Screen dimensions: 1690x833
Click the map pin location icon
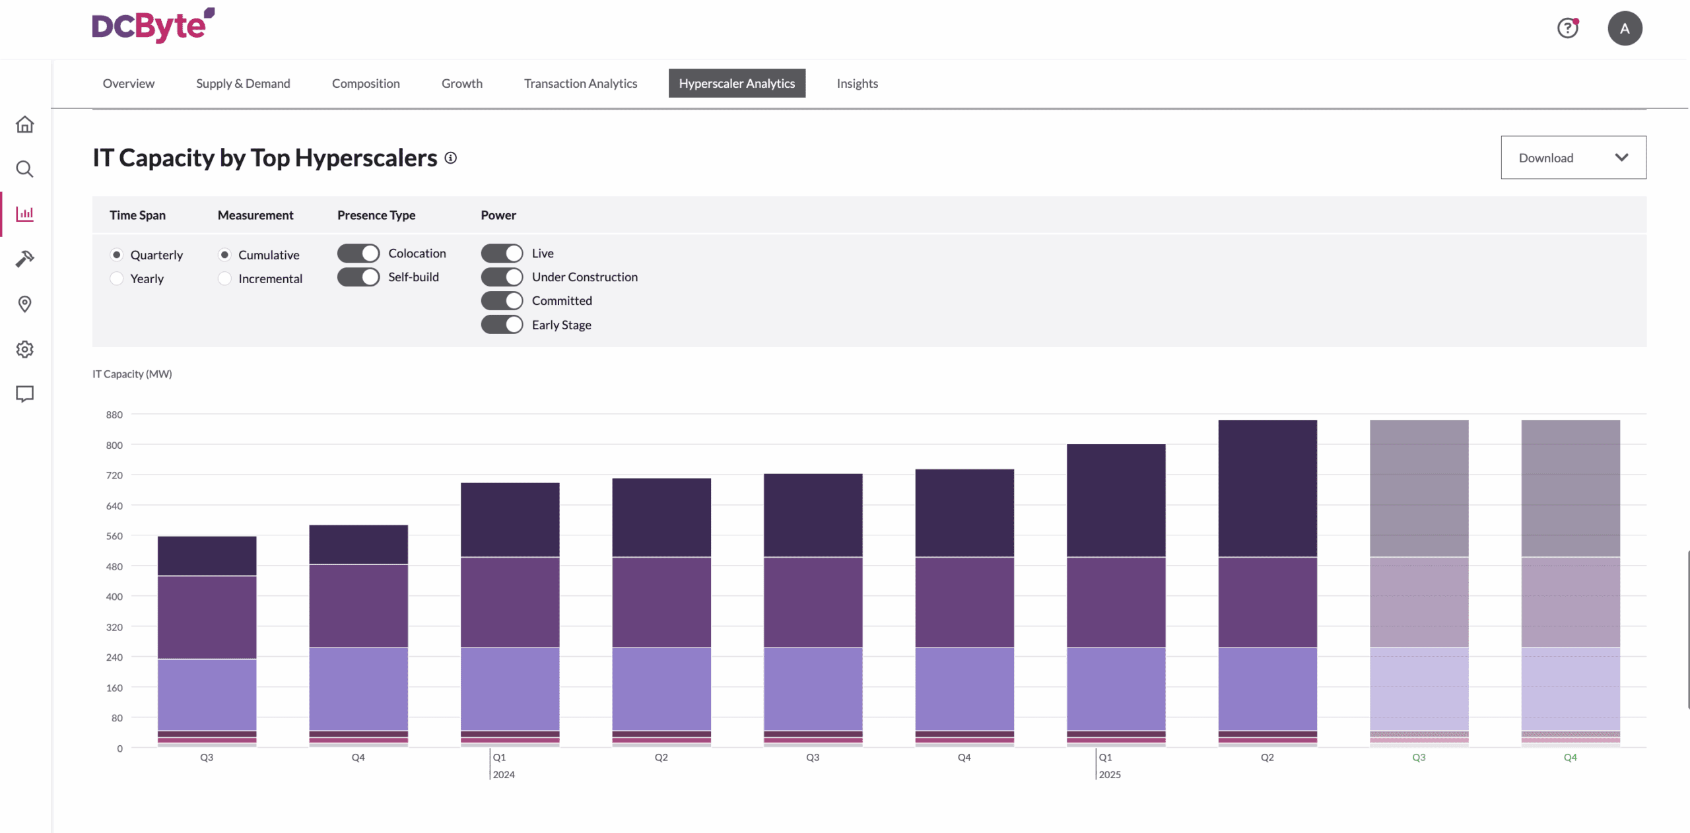coord(24,304)
